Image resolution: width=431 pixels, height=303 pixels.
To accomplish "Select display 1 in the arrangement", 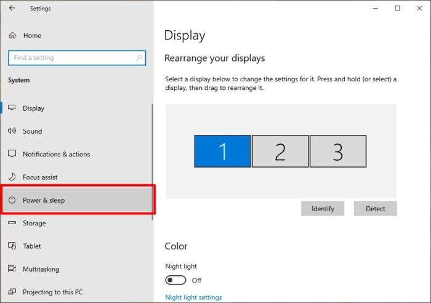I will (223, 151).
